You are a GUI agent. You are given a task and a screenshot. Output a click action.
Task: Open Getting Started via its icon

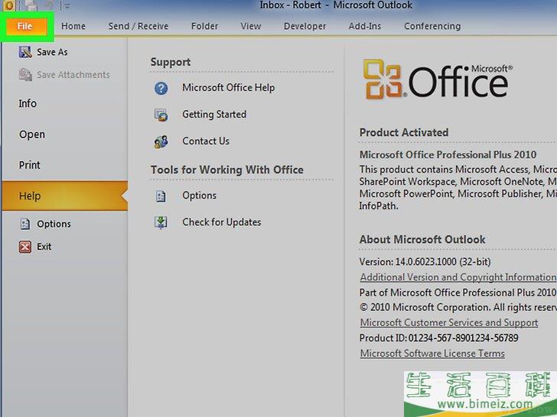tap(161, 115)
